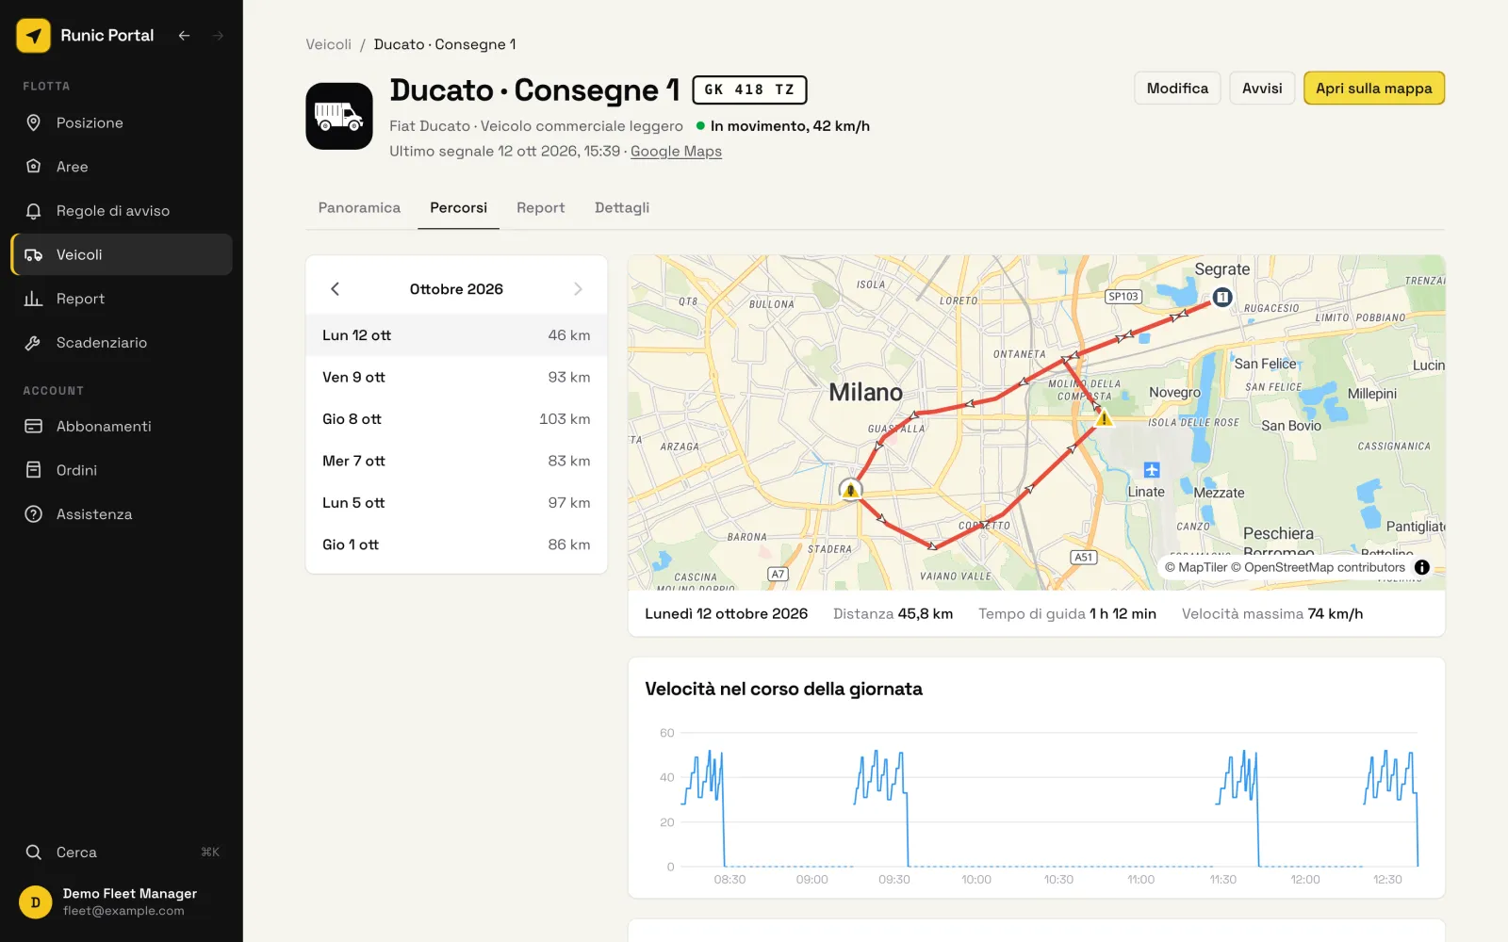Image resolution: width=1508 pixels, height=942 pixels.
Task: Click the GK 418 TZ license plate
Action: tap(749, 89)
